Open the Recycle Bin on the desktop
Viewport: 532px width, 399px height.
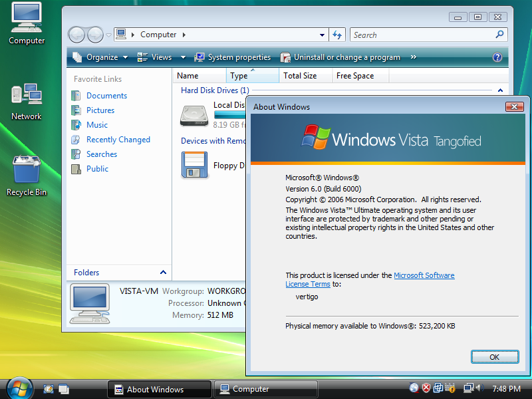pos(27,175)
